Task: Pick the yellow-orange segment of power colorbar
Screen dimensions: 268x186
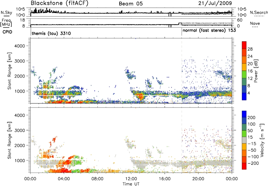Action: pyautogui.click(x=244, y=67)
